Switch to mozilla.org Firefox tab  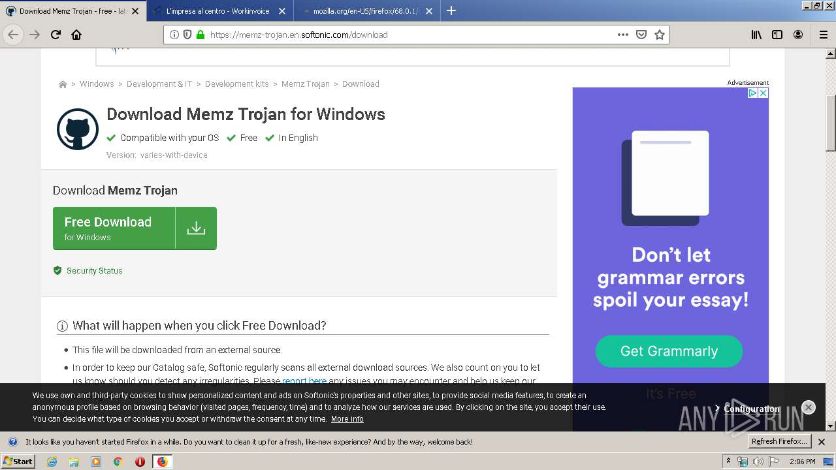(x=367, y=11)
